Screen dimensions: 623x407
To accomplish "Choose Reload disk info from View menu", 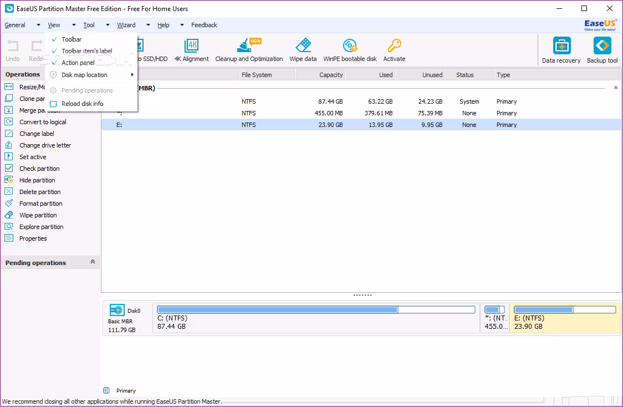I will [82, 104].
